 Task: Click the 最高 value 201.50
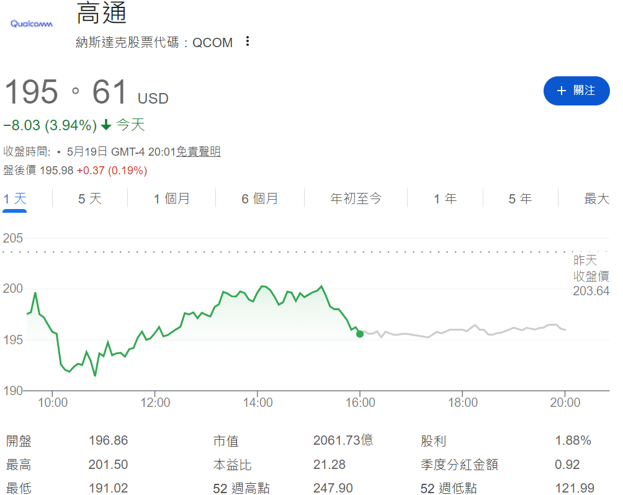tap(108, 465)
